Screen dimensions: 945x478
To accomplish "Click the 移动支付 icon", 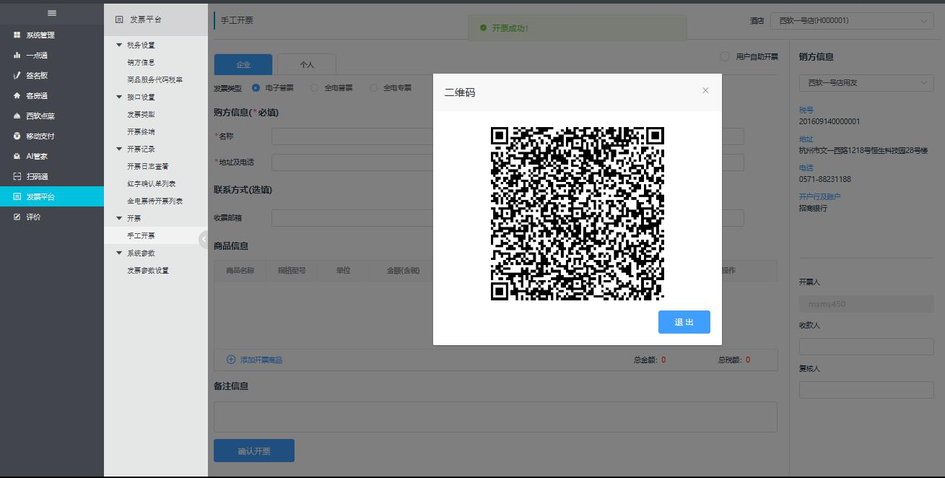I will tap(17, 136).
